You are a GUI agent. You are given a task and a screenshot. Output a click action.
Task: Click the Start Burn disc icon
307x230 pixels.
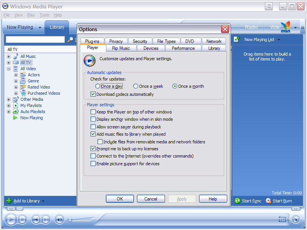pos(268,201)
